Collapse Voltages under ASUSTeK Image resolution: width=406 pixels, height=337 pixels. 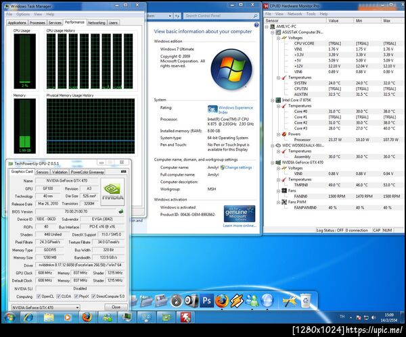[278, 38]
